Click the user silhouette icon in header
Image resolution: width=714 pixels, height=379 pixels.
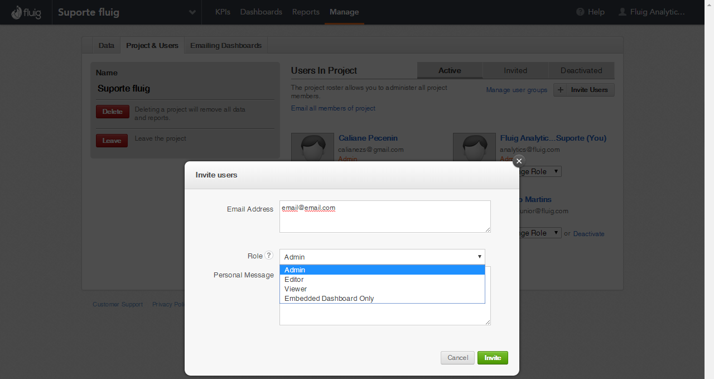623,12
